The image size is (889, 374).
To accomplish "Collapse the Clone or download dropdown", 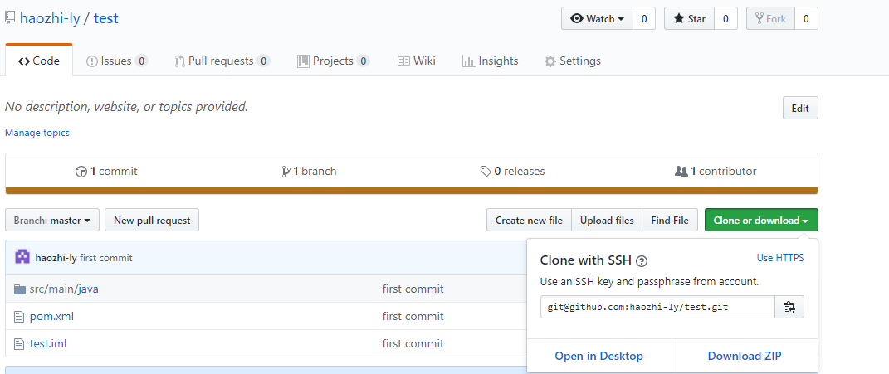I will (761, 220).
